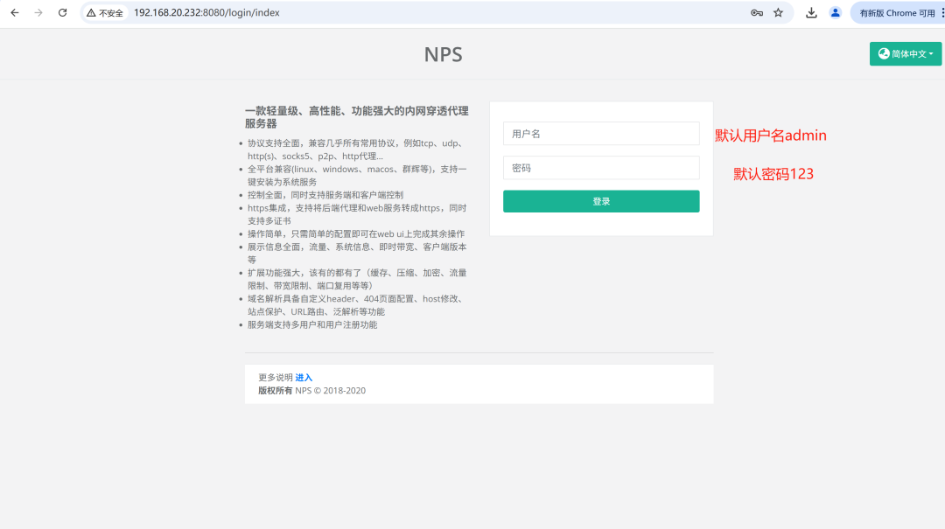The height and width of the screenshot is (529, 945).
Task: Bookmark this page with the star icon
Action: (778, 12)
